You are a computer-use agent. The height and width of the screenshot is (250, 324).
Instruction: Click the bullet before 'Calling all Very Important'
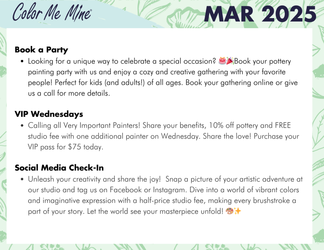pyautogui.click(x=22, y=126)
